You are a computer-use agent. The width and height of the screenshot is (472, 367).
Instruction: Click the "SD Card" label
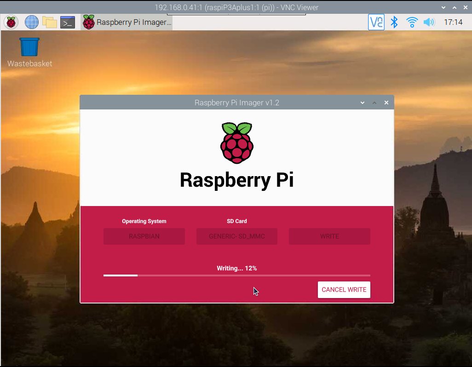237,221
